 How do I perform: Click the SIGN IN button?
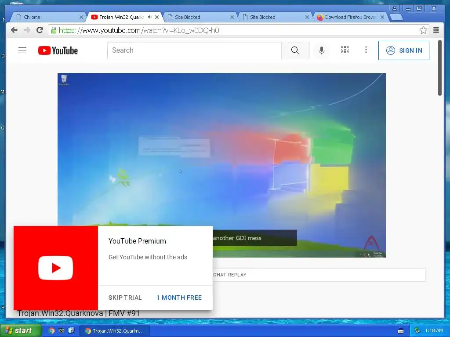click(x=404, y=50)
